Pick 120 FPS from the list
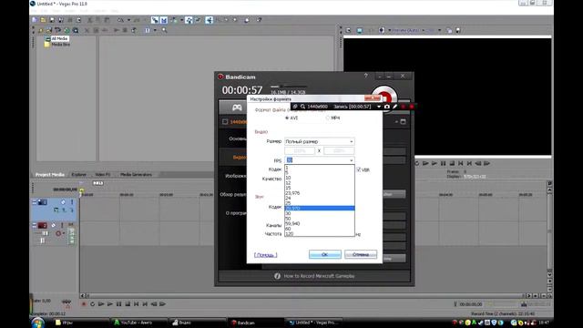This screenshot has width=583, height=328. pyautogui.click(x=320, y=233)
